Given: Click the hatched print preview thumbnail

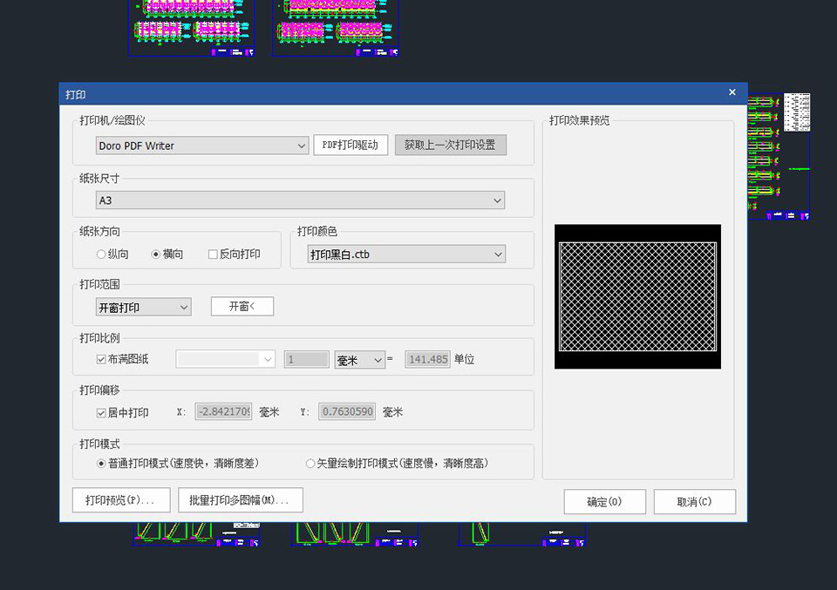Looking at the screenshot, I should point(637,296).
